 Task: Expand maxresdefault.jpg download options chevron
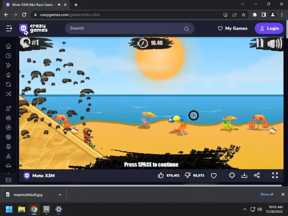coord(60,195)
